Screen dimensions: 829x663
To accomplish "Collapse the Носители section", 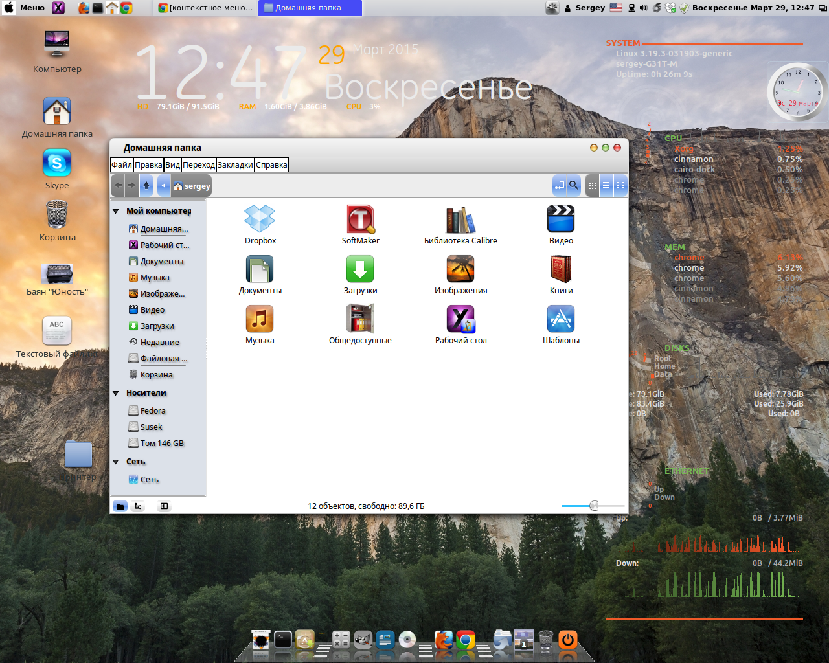I will [x=117, y=393].
